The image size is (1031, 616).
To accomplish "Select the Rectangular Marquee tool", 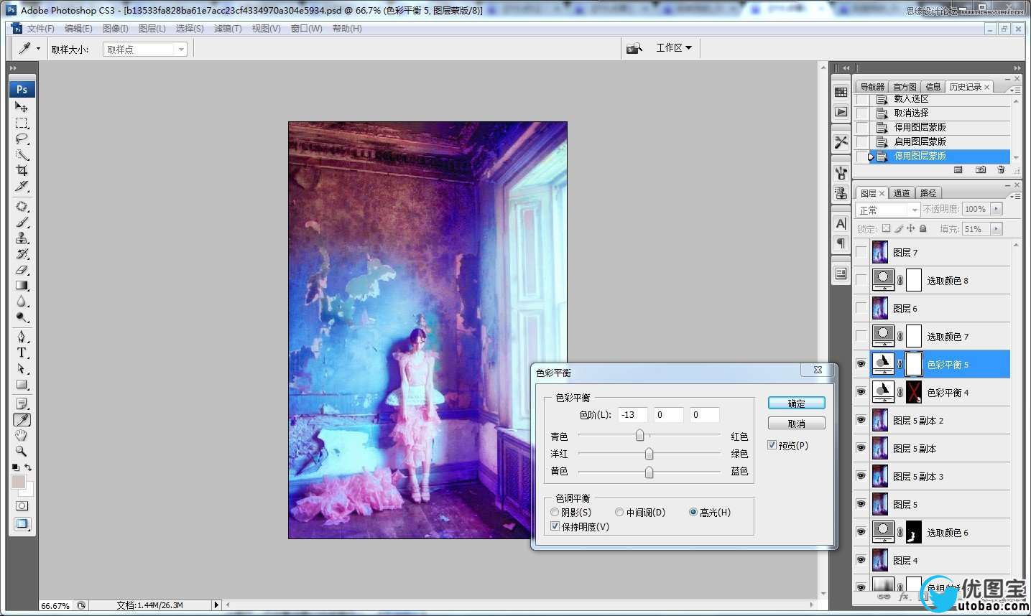I will click(22, 123).
